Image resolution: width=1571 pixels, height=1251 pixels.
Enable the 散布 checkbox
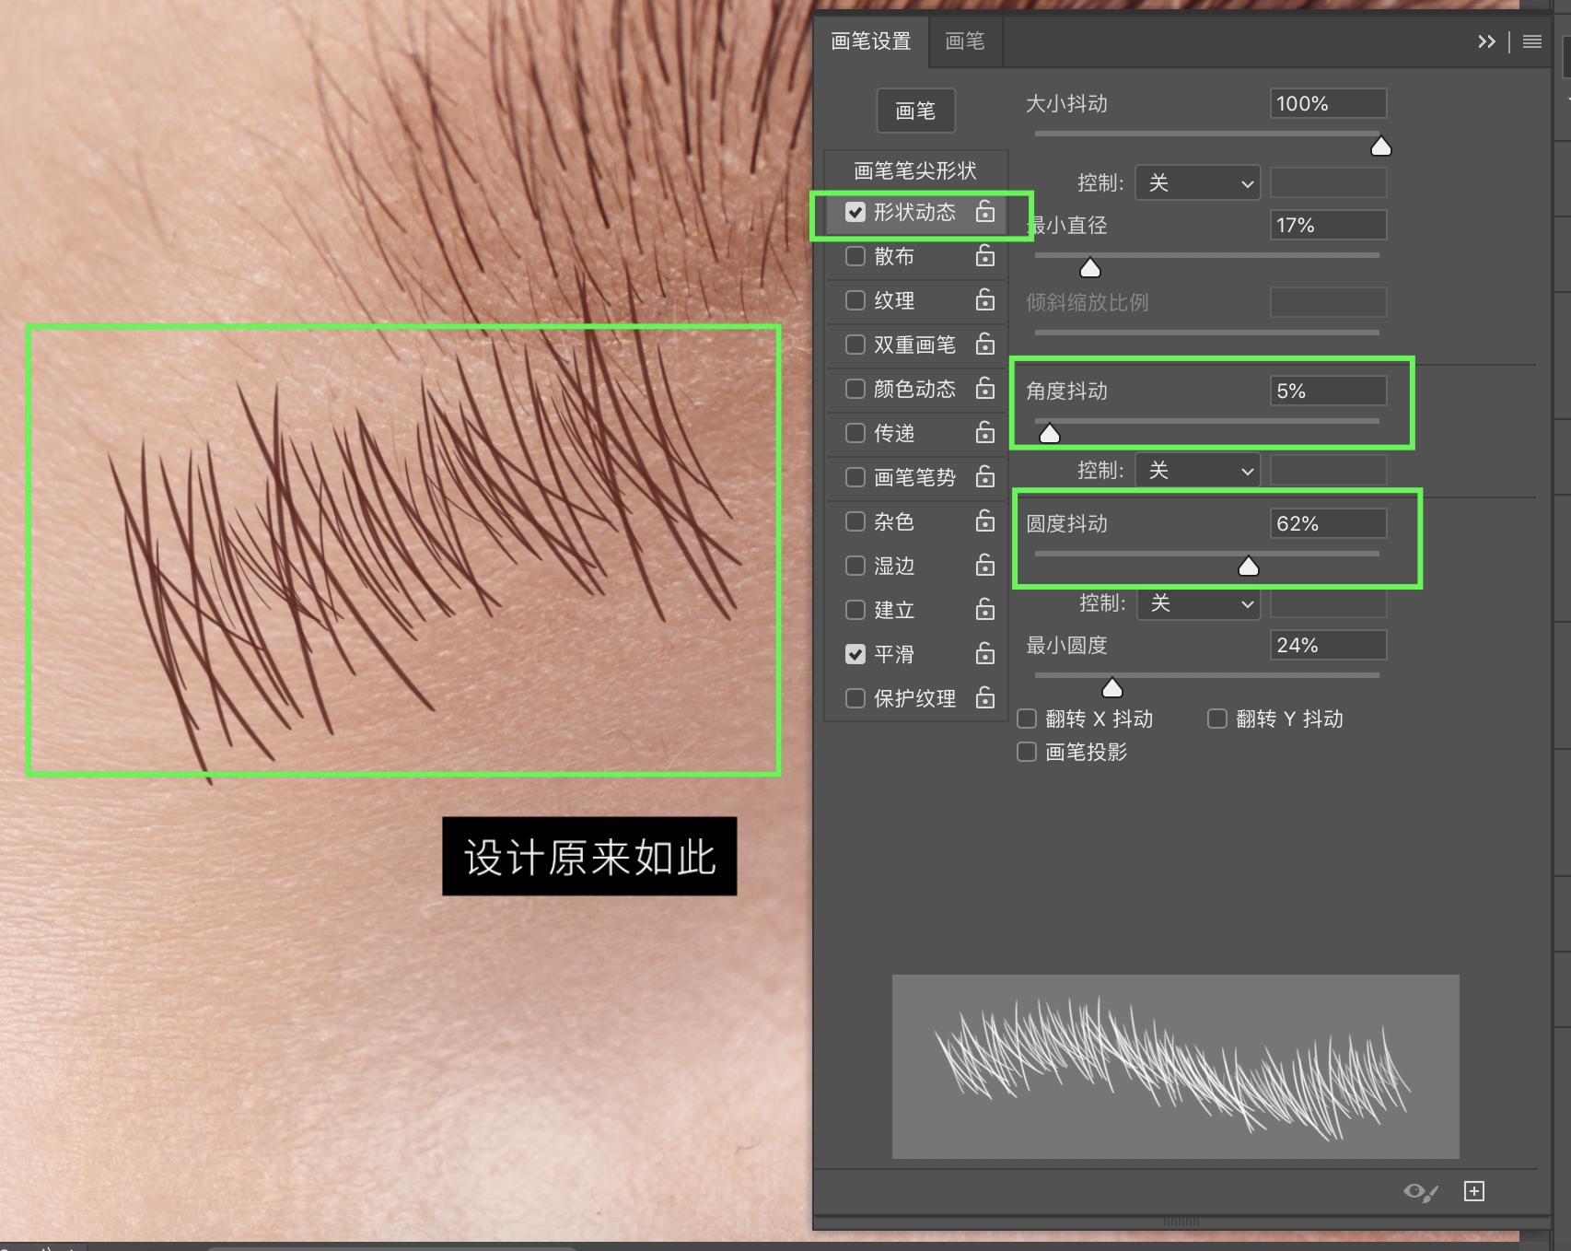(x=855, y=256)
